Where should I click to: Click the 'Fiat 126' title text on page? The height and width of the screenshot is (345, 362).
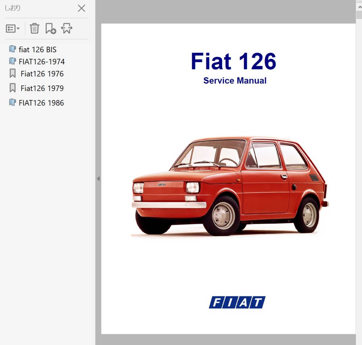233,61
